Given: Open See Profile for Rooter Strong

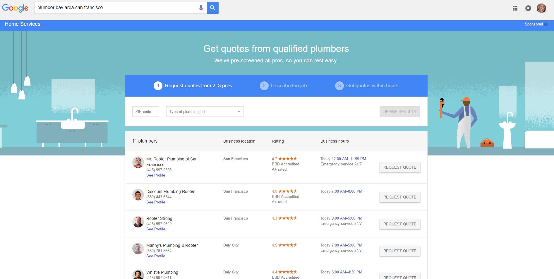Looking at the screenshot, I should coord(156,229).
